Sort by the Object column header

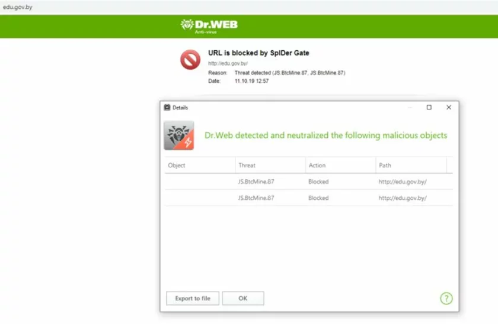coord(177,166)
